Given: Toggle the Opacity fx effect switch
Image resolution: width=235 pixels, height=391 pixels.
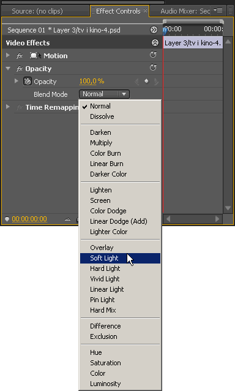Looking at the screenshot, I should point(20,69).
